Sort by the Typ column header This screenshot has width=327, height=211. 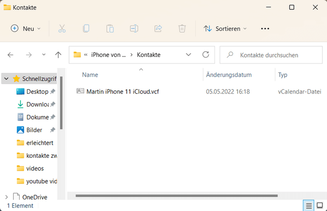click(283, 75)
